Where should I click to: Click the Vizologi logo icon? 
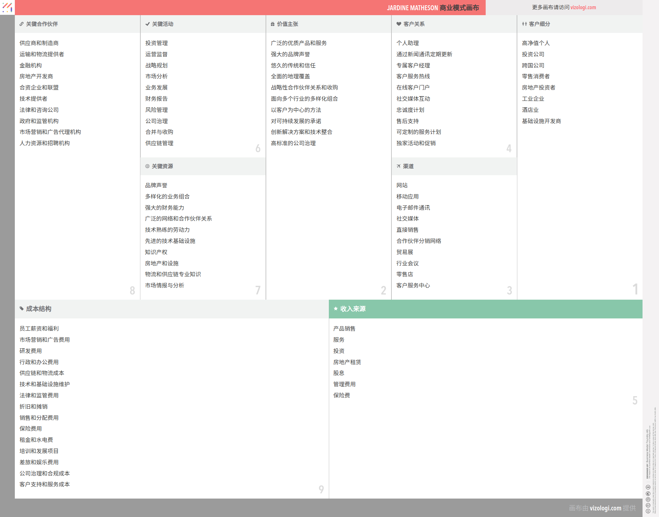7,7
